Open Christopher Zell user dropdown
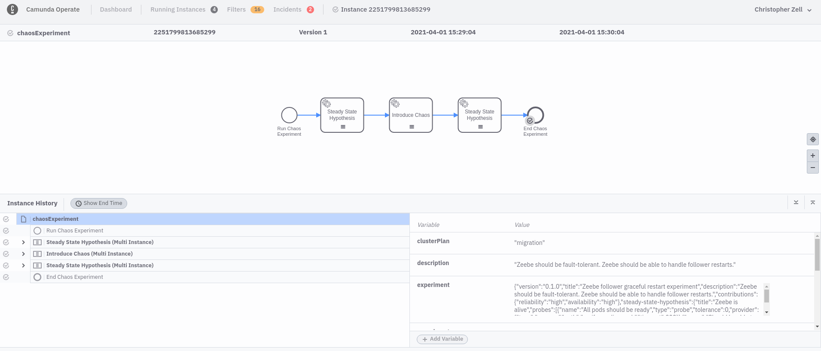 [x=783, y=9]
